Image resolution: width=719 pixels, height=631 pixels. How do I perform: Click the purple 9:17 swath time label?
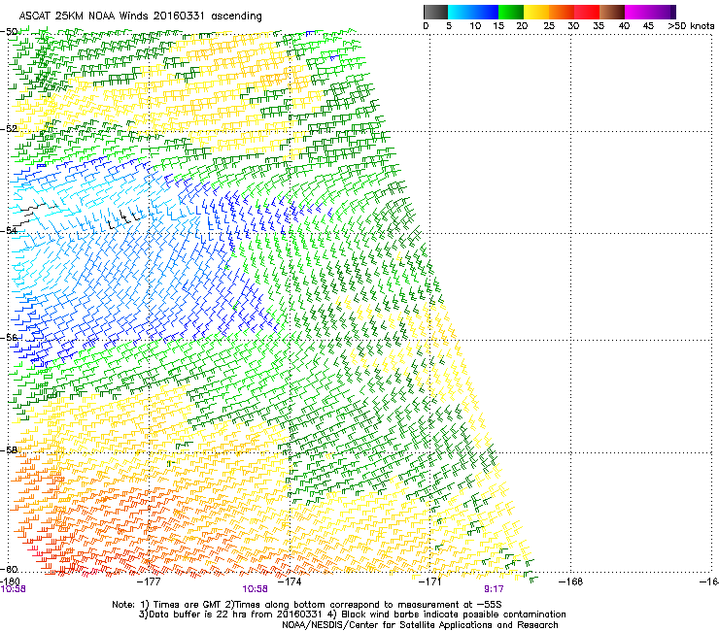click(494, 589)
